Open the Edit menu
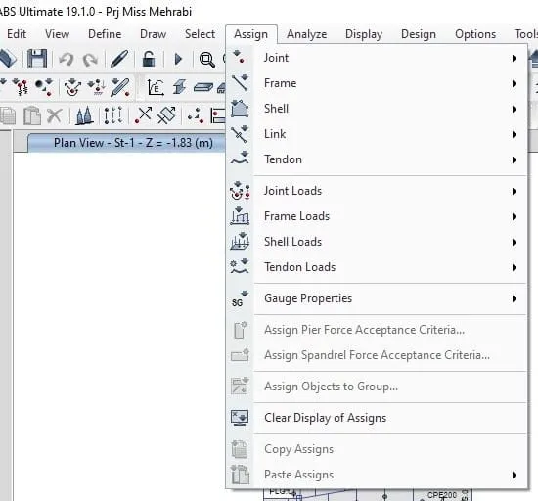 point(17,34)
